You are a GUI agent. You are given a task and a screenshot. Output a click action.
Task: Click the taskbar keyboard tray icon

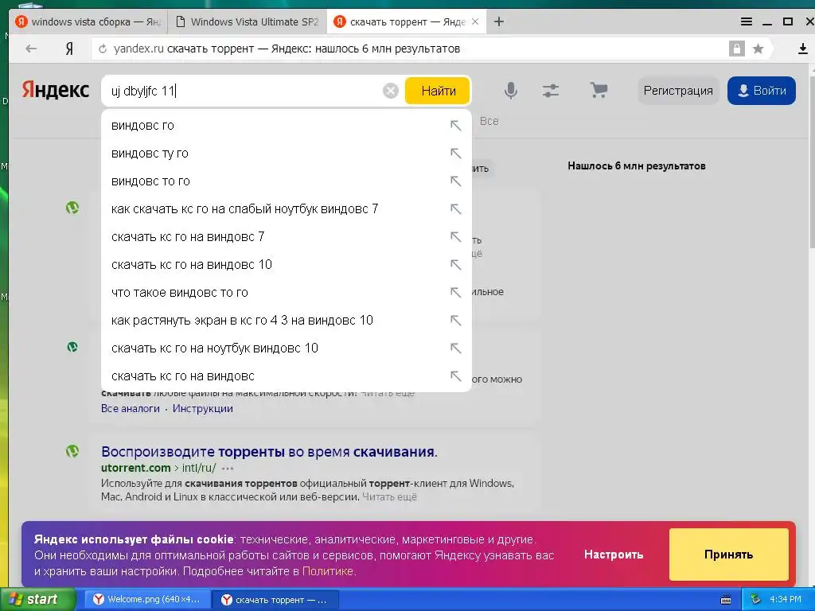pyautogui.click(x=726, y=600)
